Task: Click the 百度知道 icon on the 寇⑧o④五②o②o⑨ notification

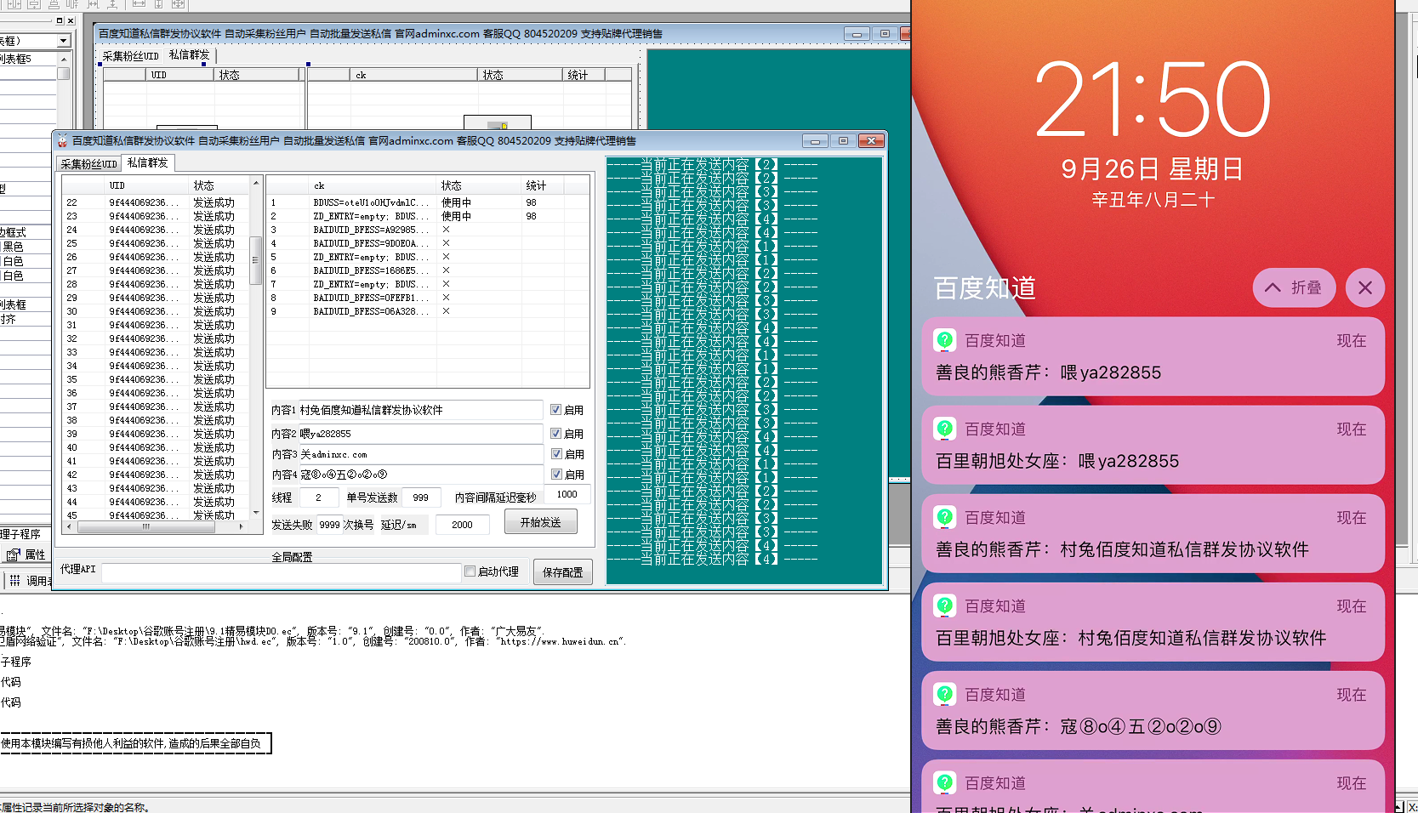Action: [944, 695]
